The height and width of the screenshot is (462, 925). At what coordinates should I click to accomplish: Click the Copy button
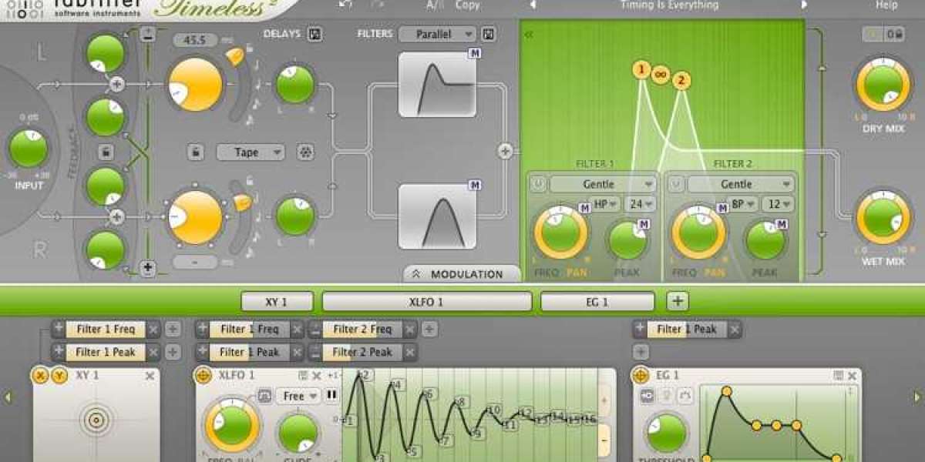pyautogui.click(x=467, y=5)
